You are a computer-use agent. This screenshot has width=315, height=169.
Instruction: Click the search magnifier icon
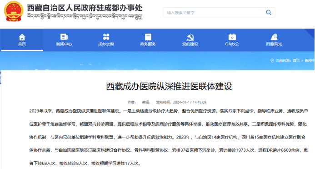coord(268,12)
